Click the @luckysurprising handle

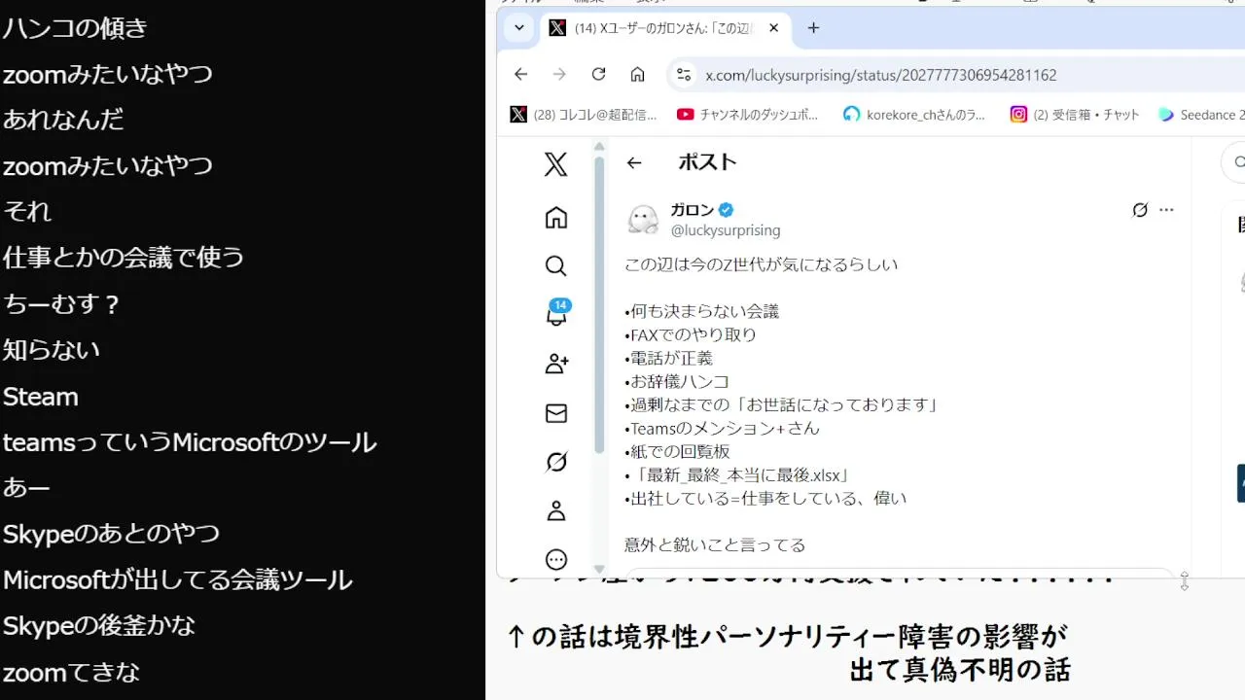click(726, 230)
